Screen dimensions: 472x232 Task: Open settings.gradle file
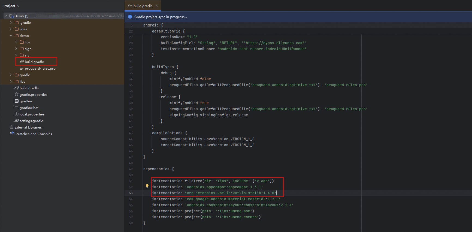[x=31, y=121]
